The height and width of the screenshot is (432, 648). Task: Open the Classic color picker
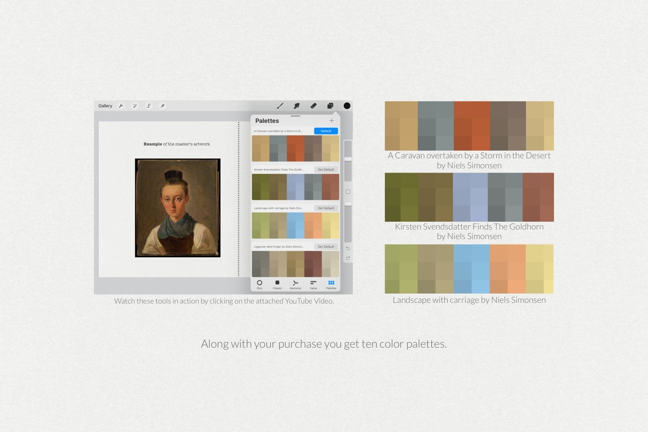[x=278, y=285]
